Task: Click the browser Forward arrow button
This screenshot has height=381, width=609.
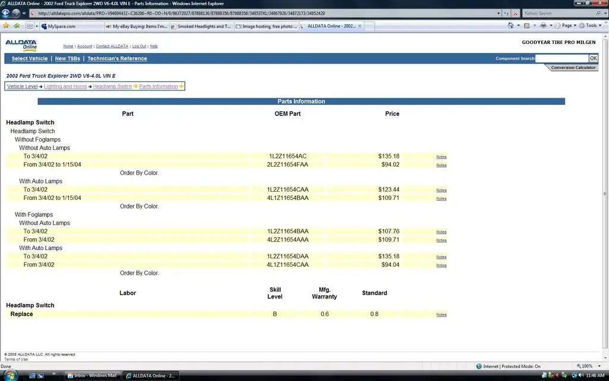Action: (x=15, y=13)
